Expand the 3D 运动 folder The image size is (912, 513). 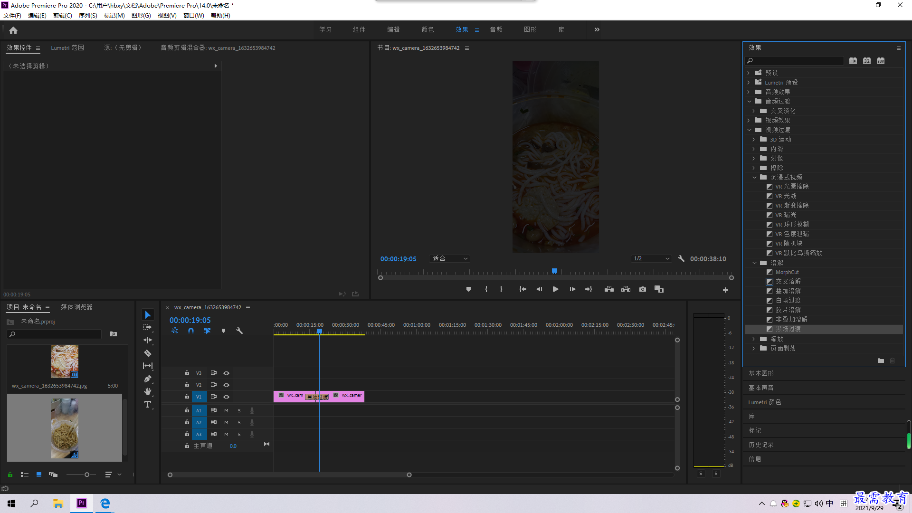point(754,140)
